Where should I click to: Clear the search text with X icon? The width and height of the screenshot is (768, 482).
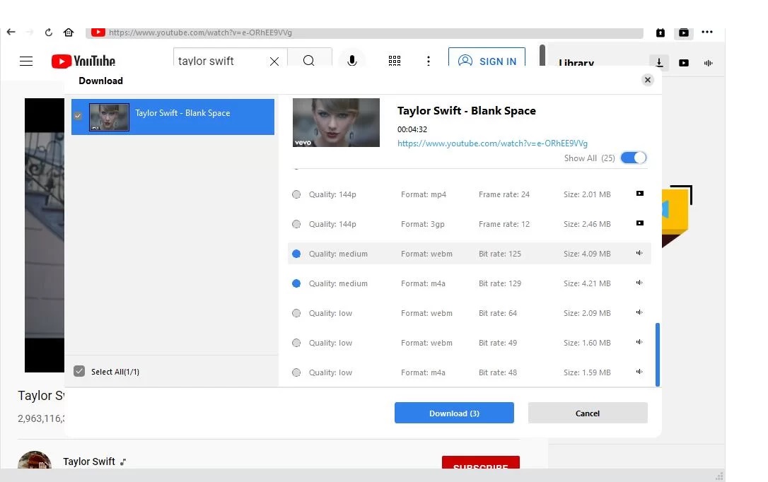pos(274,61)
